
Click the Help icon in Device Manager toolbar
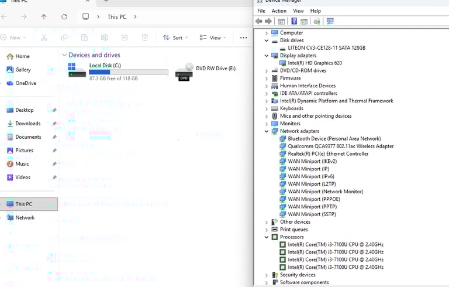click(294, 22)
